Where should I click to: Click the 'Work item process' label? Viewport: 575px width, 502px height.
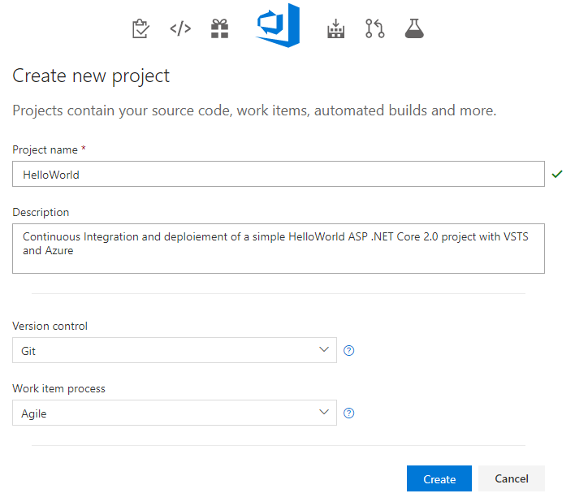pyautogui.click(x=58, y=389)
